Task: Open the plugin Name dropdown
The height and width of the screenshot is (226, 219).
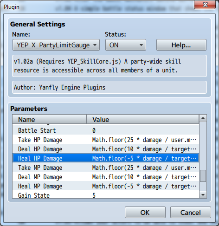Action: [56, 45]
